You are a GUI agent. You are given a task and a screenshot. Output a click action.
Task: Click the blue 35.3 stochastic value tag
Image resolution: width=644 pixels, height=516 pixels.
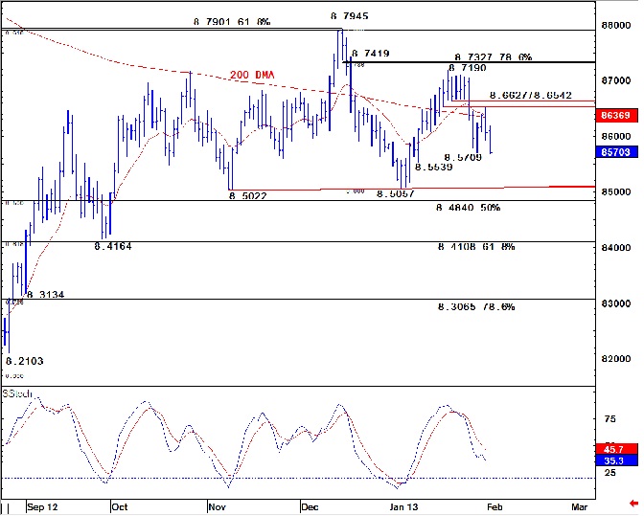pos(611,460)
